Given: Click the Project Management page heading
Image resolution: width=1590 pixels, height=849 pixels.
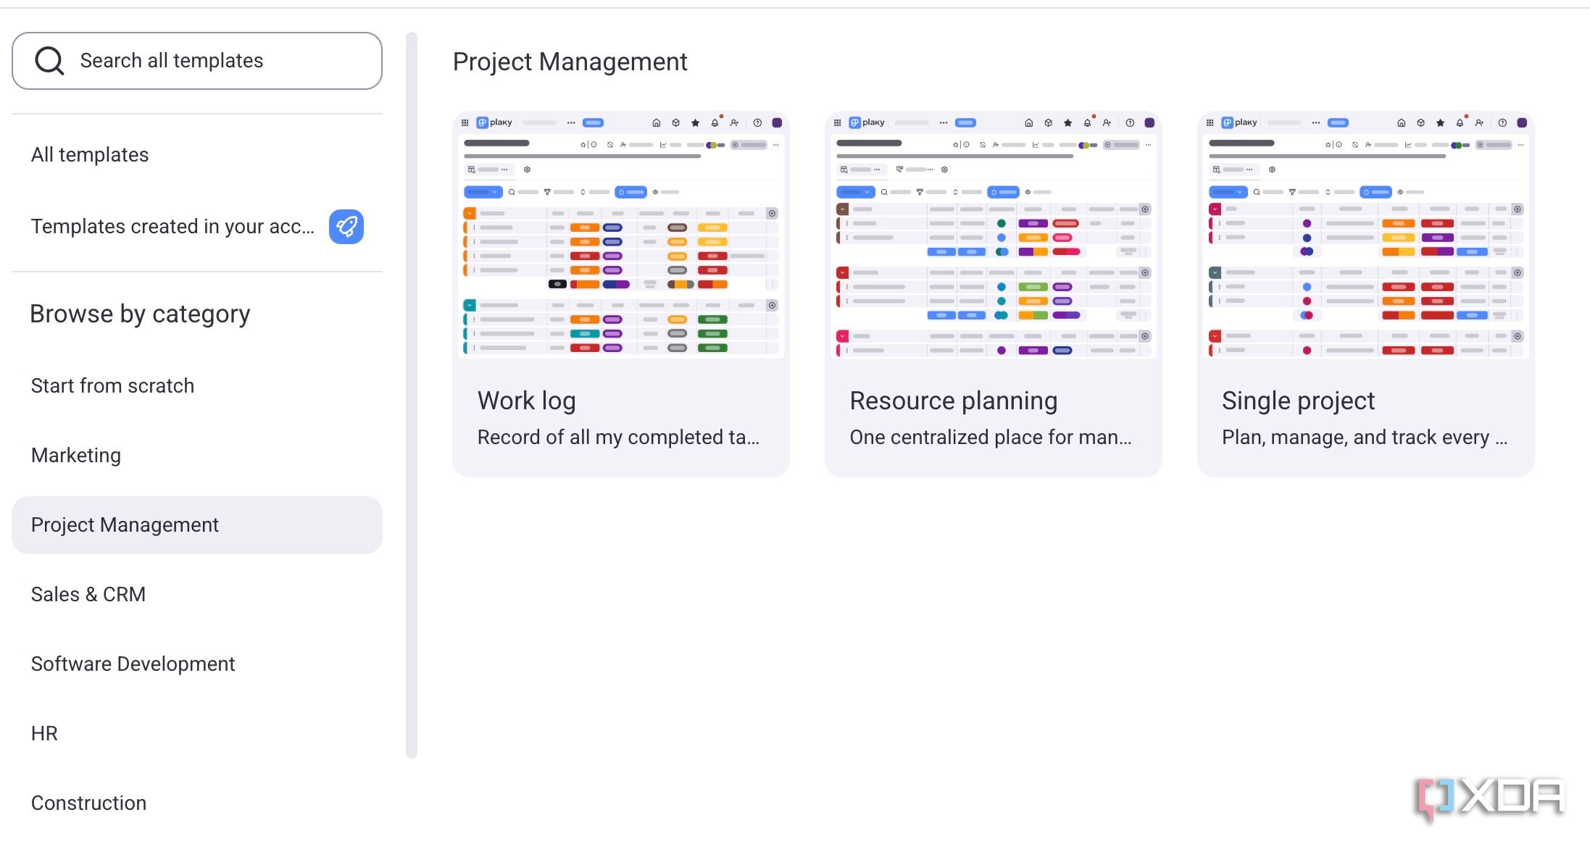Looking at the screenshot, I should click(570, 62).
